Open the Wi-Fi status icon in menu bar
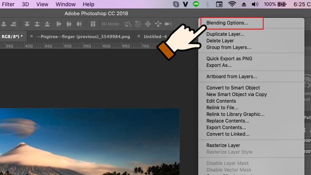 (232, 4)
